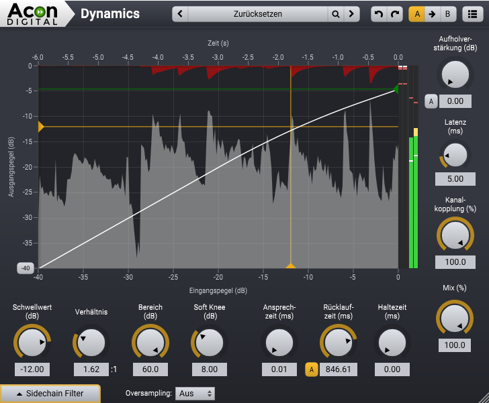
Task: Click the undo arrow icon
Action: tap(380, 14)
